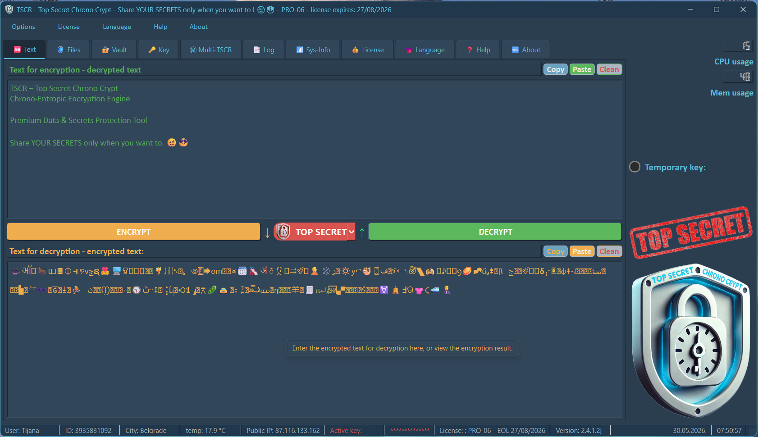
Task: Click the DECRYPT button
Action: (x=495, y=232)
